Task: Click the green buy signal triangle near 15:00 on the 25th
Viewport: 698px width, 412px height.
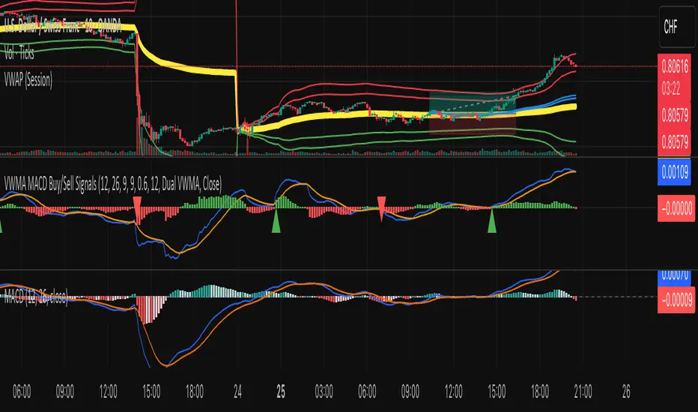Action: click(492, 222)
